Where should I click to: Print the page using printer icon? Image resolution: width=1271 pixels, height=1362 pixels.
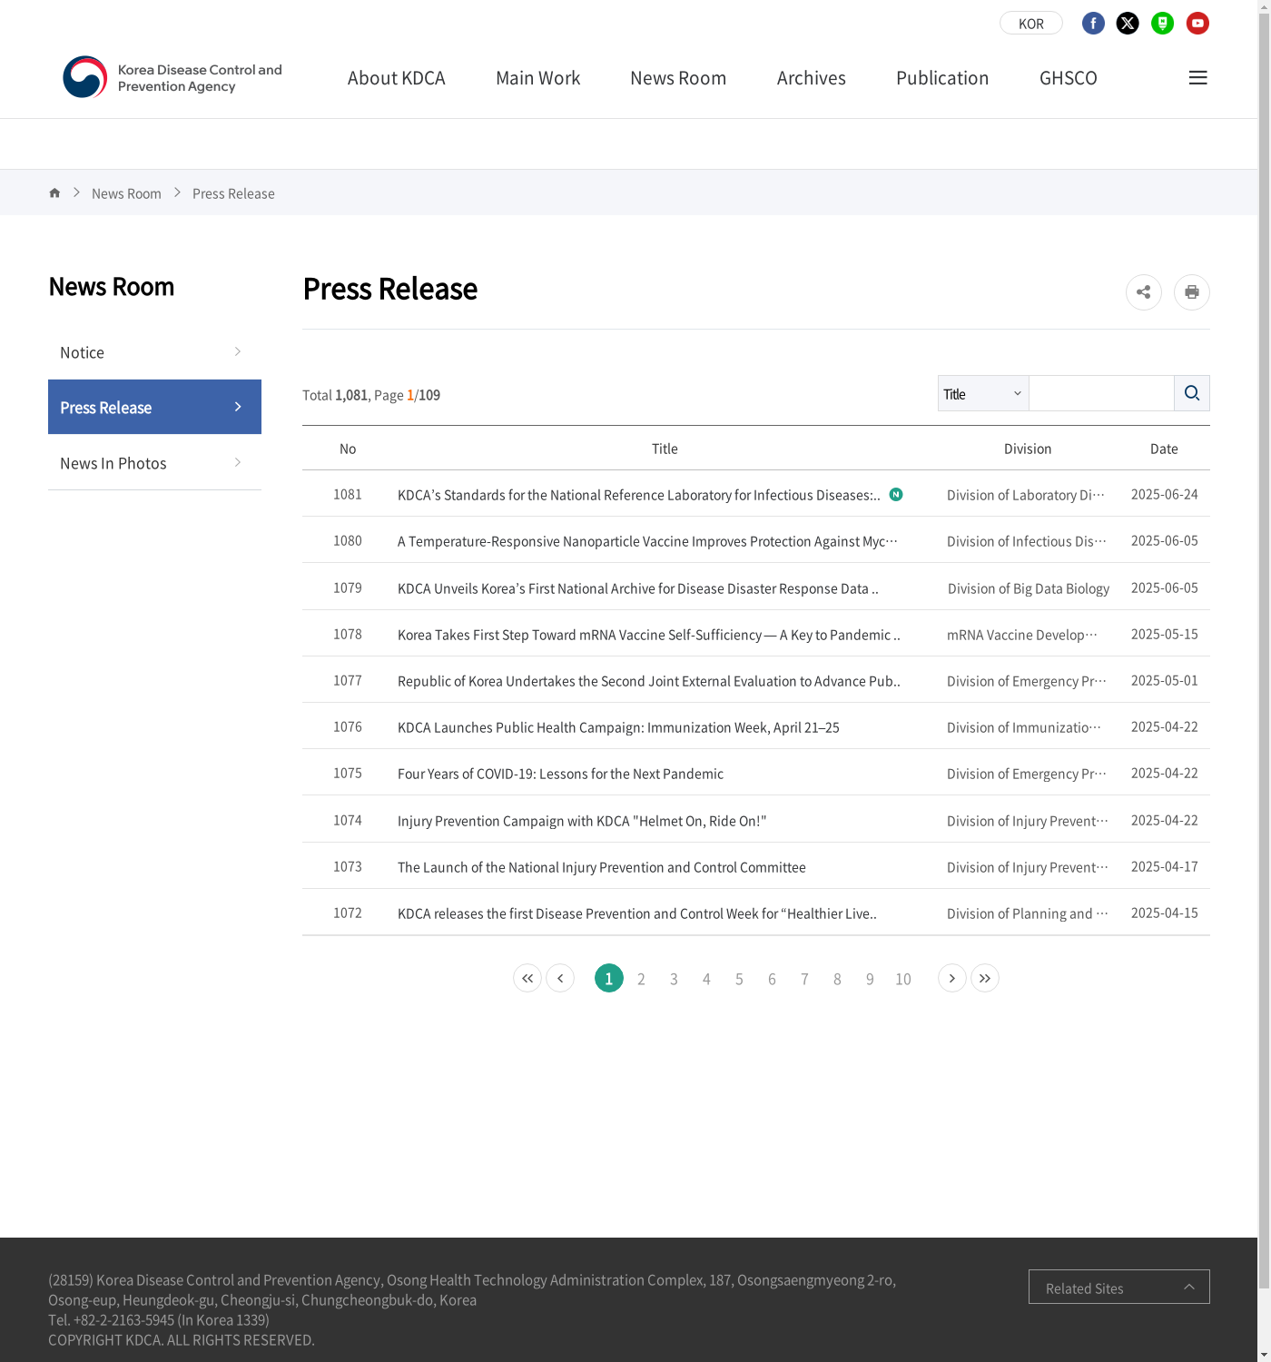[1191, 292]
